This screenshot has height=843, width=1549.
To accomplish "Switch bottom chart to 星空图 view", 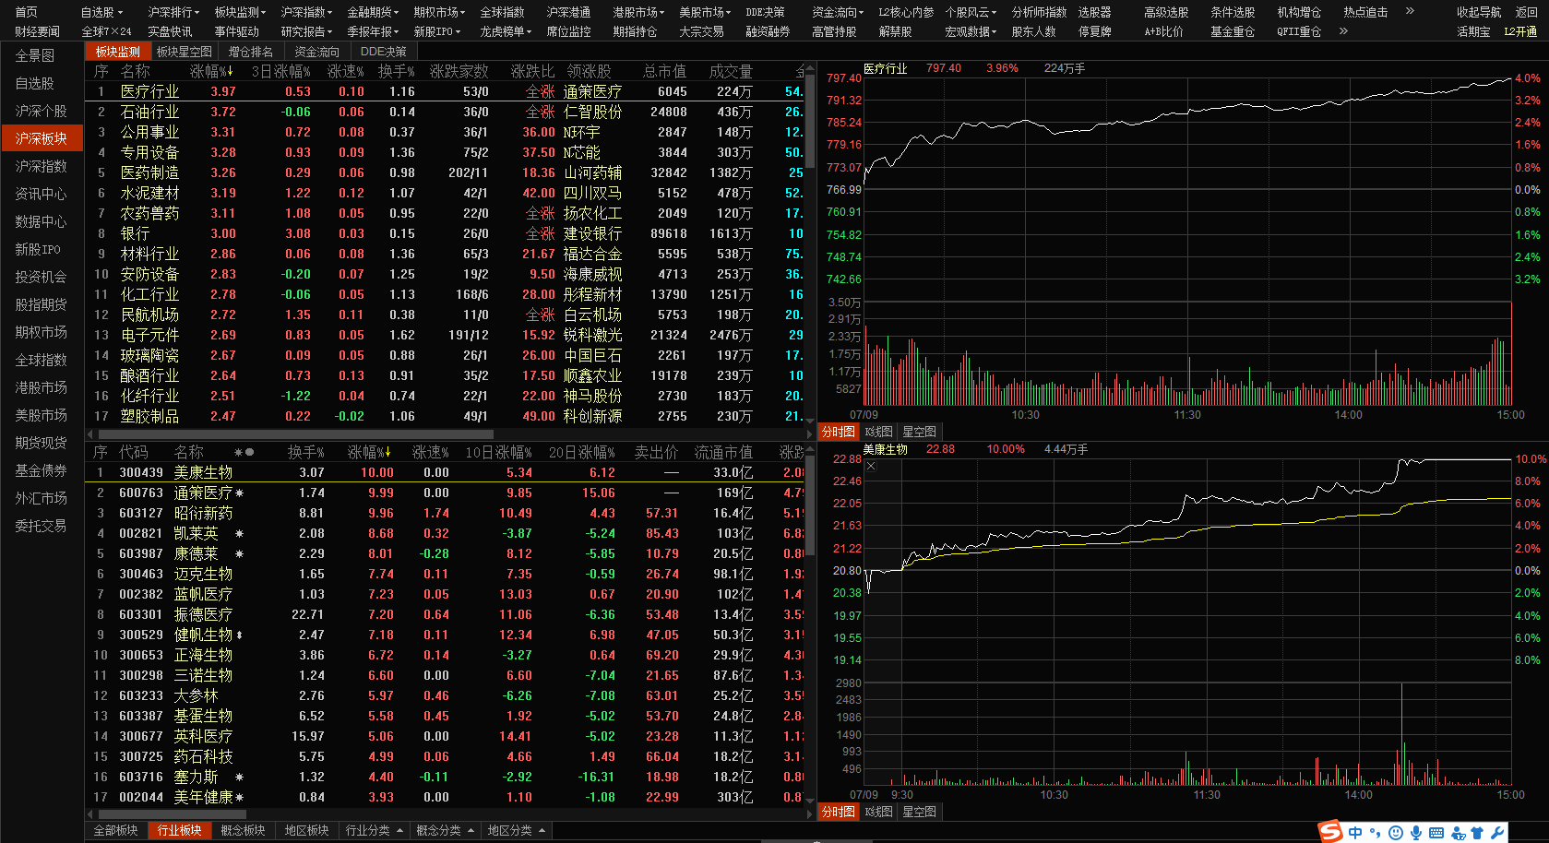I will pyautogui.click(x=919, y=812).
